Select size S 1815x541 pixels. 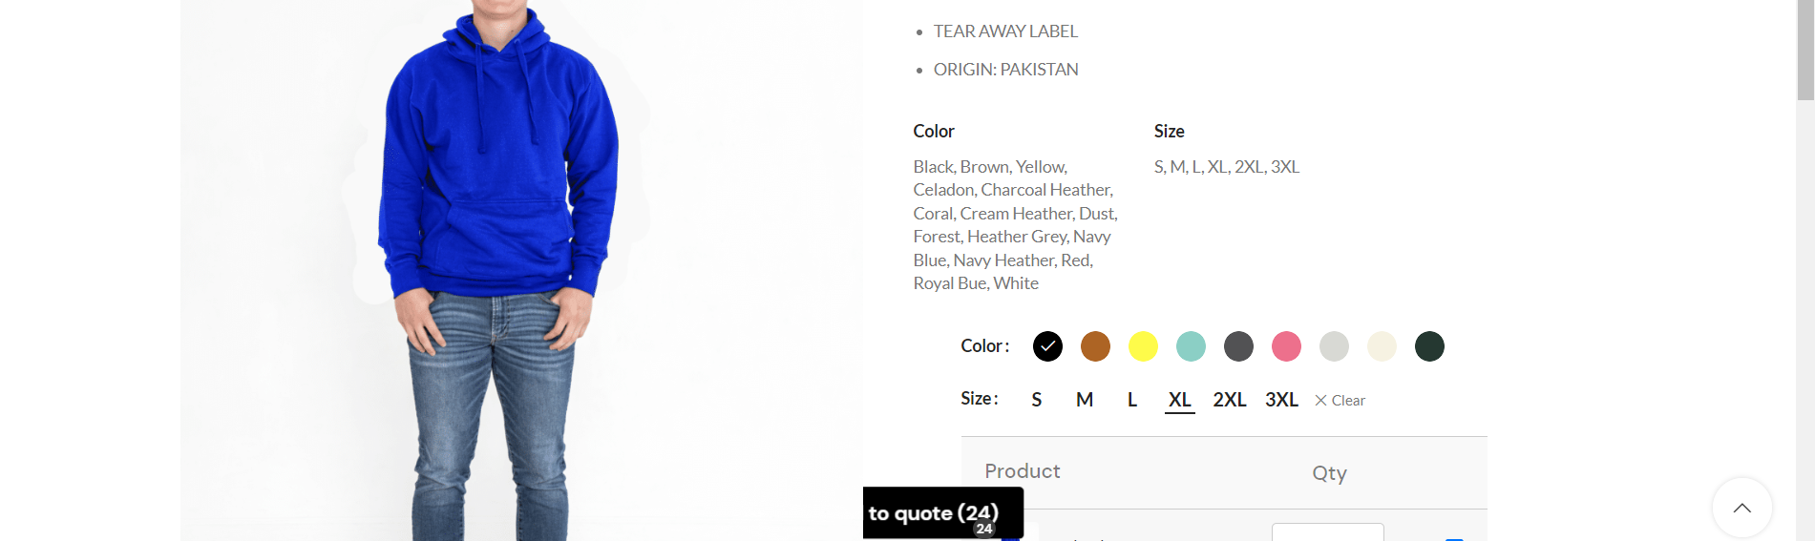click(x=1037, y=400)
